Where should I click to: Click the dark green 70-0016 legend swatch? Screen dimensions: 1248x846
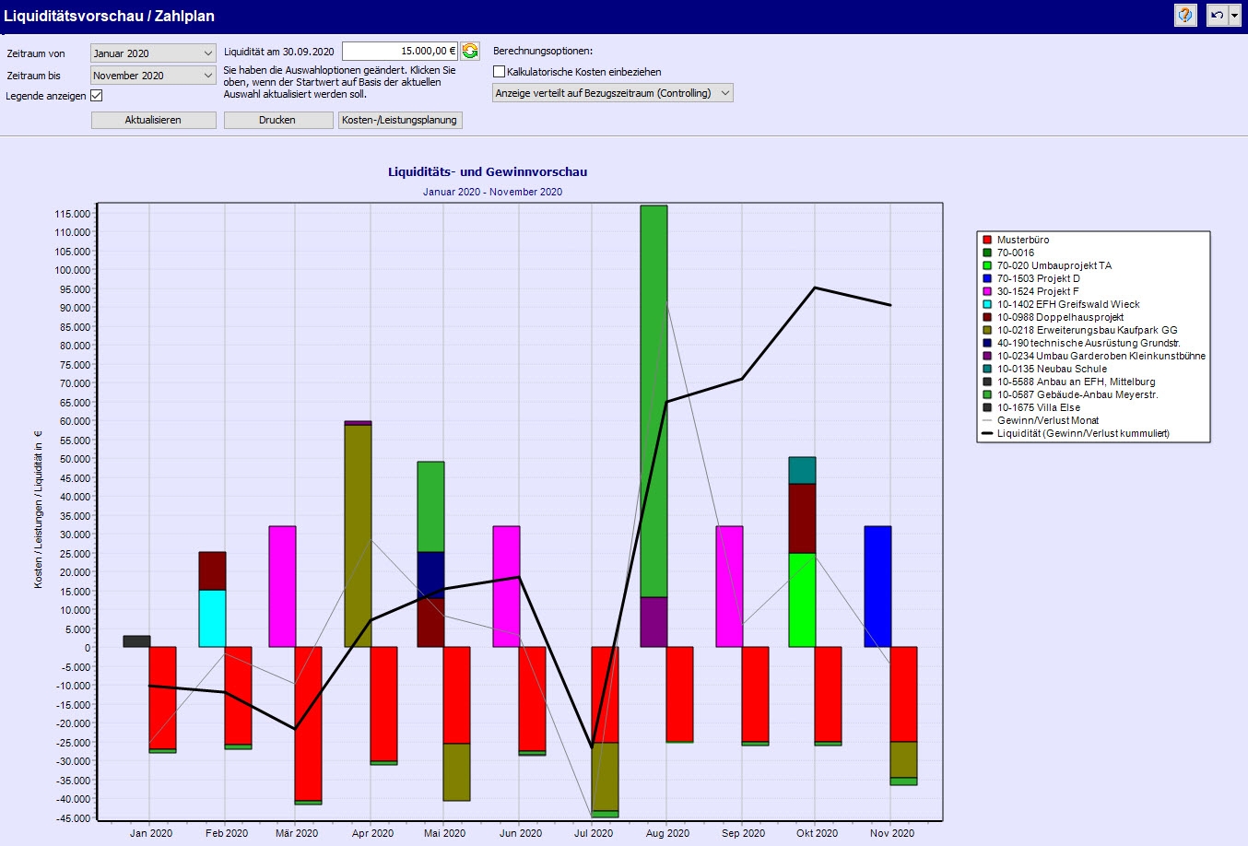[x=987, y=253]
